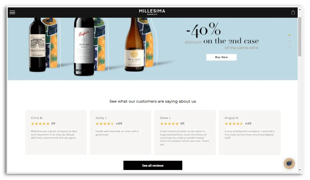Image resolution: width=310 pixels, height=180 pixels.
Task: Click the browser scrollbar up arrow
Action: (x=300, y=9)
